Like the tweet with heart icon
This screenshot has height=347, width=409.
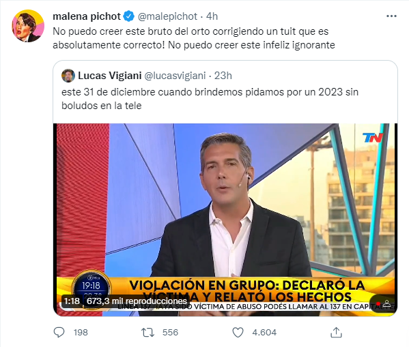(x=238, y=333)
